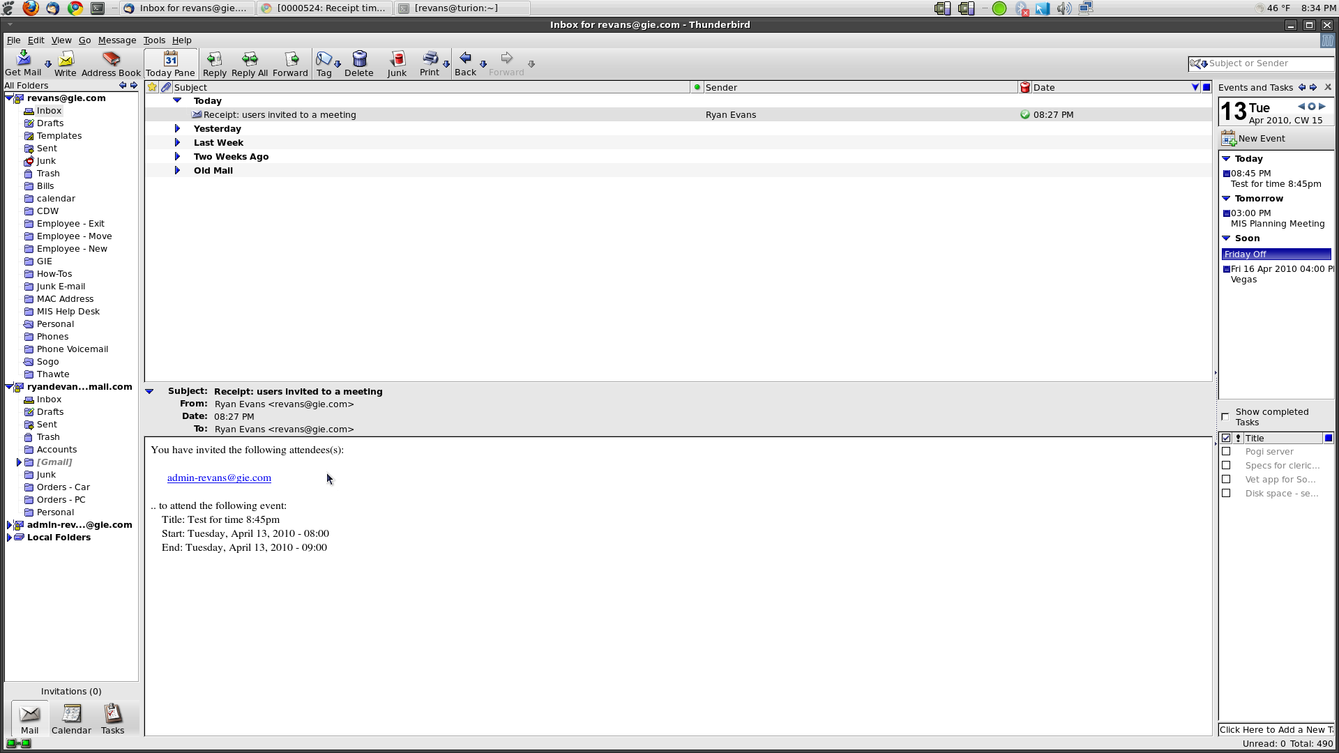Expand the Yesterday message group
Viewport: 1339px width, 753px height.
pos(177,129)
